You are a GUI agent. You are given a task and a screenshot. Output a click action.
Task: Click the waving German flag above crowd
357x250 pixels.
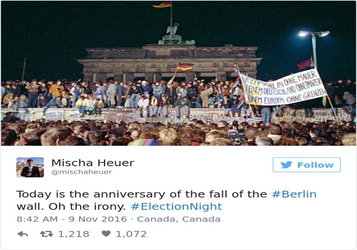pos(185,66)
